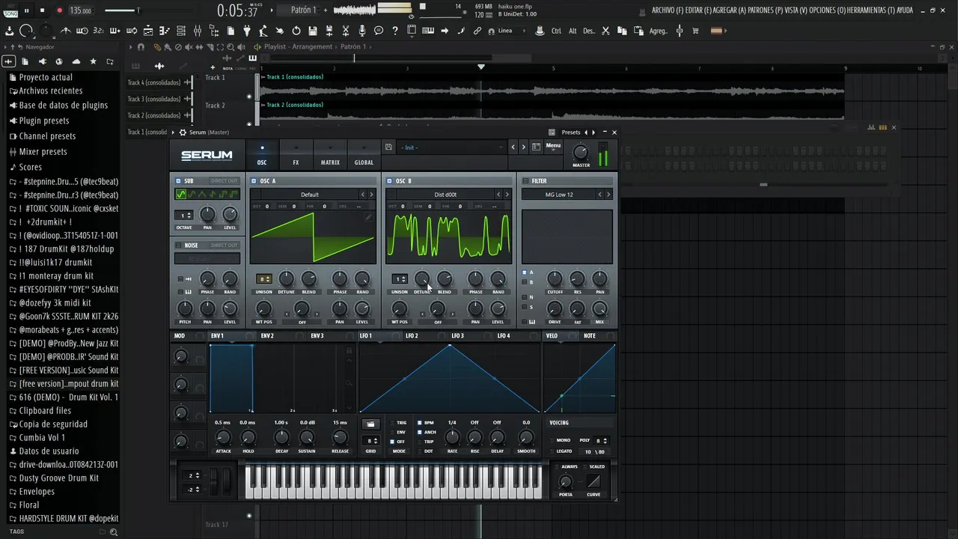This screenshot has width=958, height=539.
Task: Click the chat bubble icon in toolbar
Action: coord(379,31)
